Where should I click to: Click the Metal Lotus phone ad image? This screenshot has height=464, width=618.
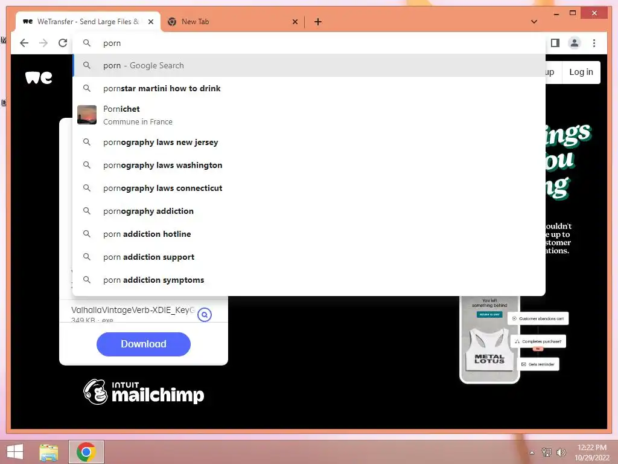tap(489, 340)
